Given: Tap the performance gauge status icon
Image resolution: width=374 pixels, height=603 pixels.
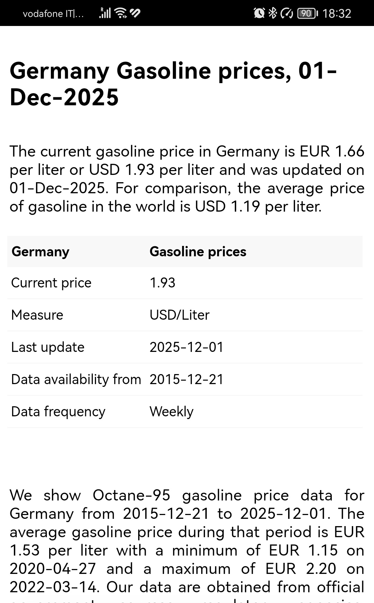Looking at the screenshot, I should point(287,13).
